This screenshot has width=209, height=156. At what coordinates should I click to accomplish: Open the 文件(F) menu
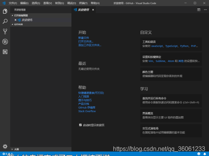(13, 3)
